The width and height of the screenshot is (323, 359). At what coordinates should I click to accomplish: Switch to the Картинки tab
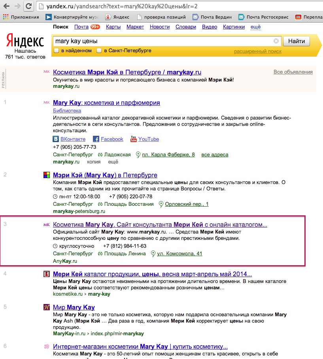(234, 27)
